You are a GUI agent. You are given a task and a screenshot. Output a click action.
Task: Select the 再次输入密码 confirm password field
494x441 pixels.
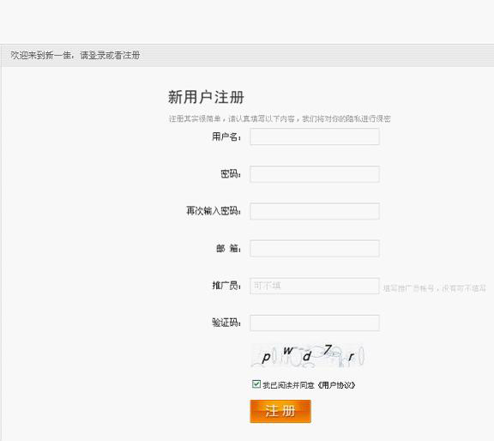click(x=315, y=211)
